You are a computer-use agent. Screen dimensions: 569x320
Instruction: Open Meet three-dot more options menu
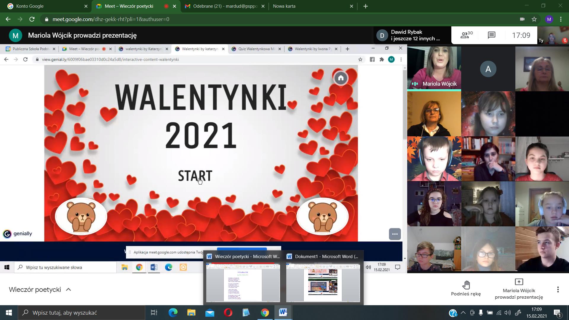click(558, 289)
